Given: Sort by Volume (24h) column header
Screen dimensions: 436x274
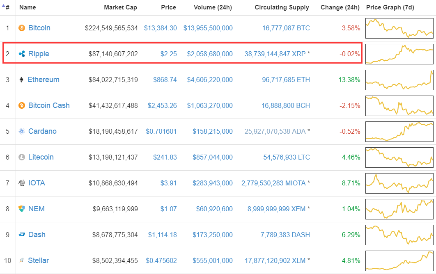Looking at the screenshot, I should coord(213,7).
